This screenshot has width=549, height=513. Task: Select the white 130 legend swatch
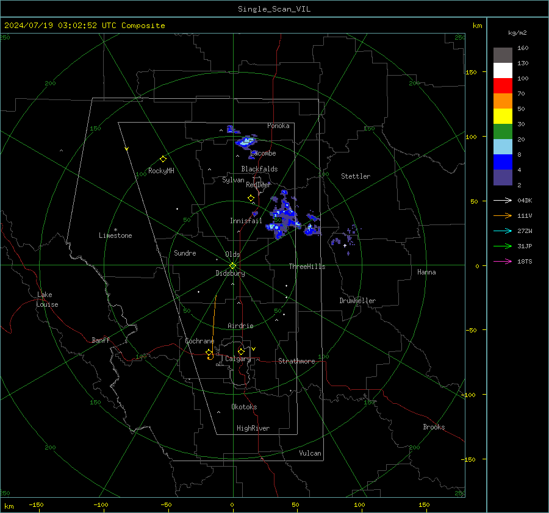click(503, 70)
